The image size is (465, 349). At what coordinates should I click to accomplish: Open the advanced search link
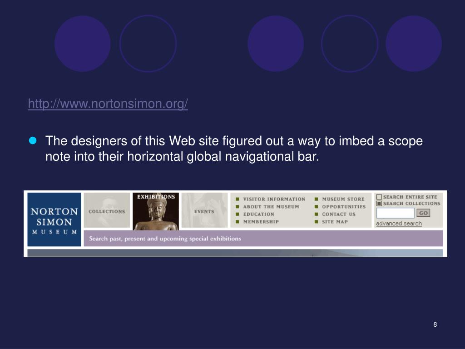pyautogui.click(x=399, y=224)
